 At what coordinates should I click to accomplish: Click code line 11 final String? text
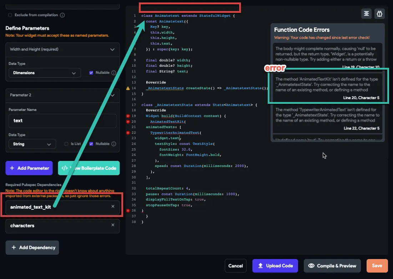point(167,71)
